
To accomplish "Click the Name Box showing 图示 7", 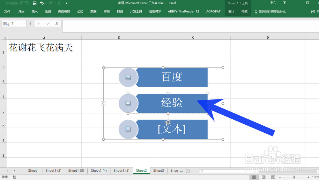I will point(12,24).
